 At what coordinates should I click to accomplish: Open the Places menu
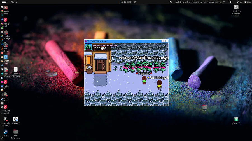pos(14,2)
